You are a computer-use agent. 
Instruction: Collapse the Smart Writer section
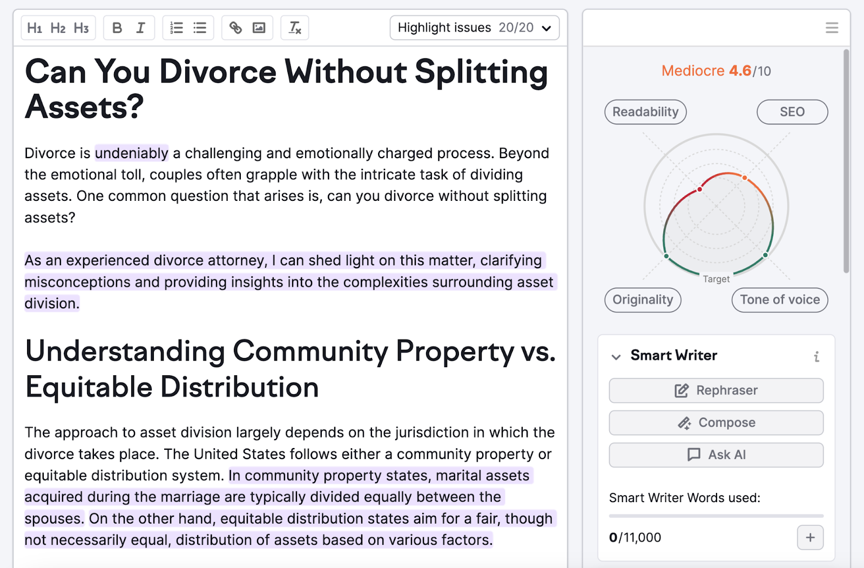click(x=616, y=356)
